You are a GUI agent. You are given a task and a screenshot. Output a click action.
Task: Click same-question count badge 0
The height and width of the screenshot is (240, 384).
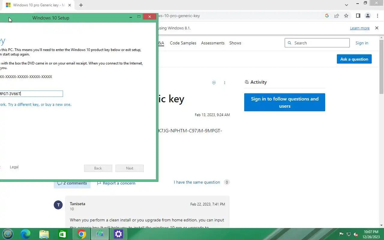pyautogui.click(x=227, y=182)
